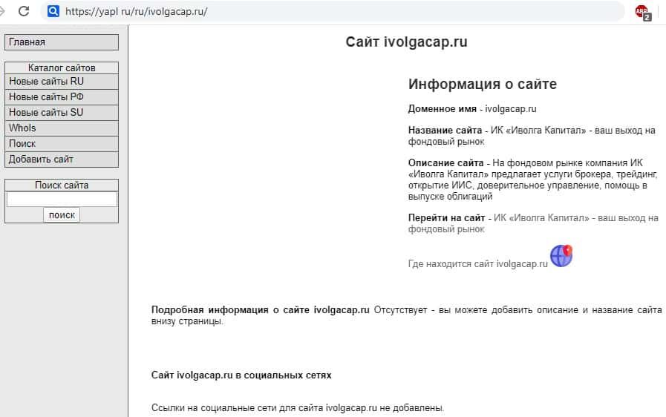Open the Добавить сайт menu item

[x=62, y=160]
